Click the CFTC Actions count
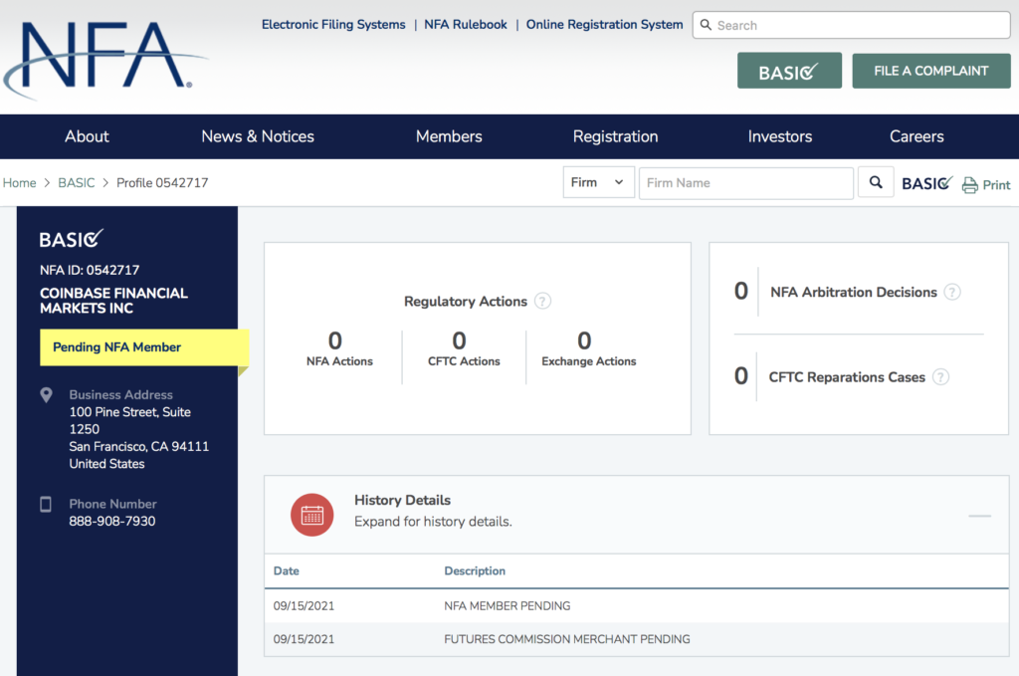 coord(460,340)
